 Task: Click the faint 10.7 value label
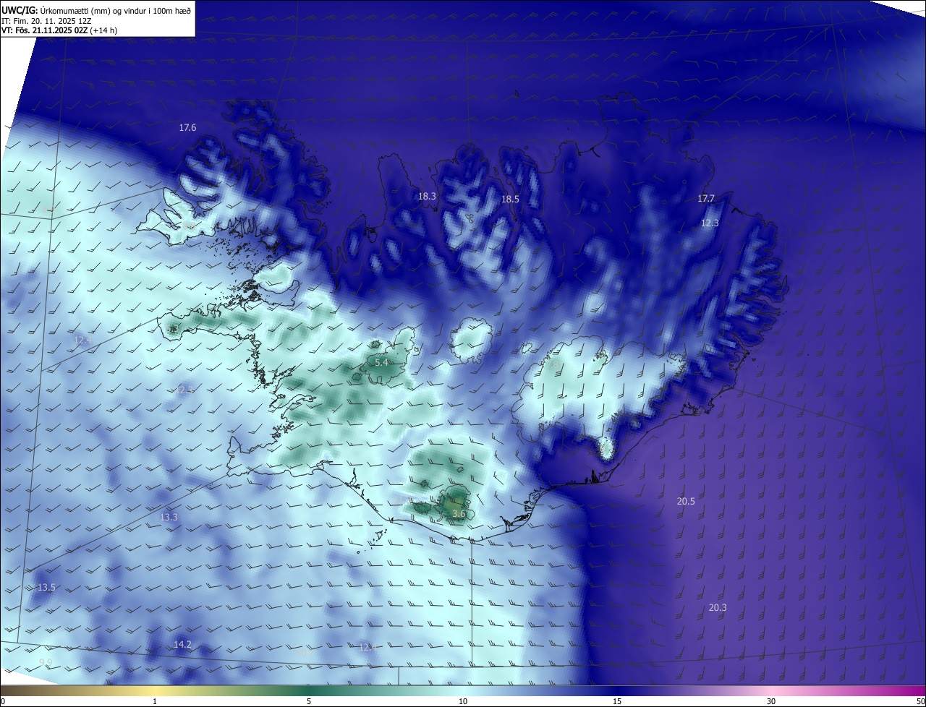pyautogui.click(x=305, y=654)
